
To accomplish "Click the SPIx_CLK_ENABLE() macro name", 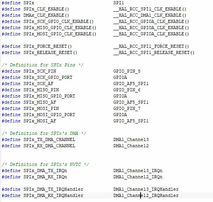I will pos(46,9).
